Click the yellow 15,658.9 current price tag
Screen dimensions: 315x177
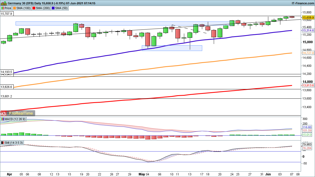308,17
